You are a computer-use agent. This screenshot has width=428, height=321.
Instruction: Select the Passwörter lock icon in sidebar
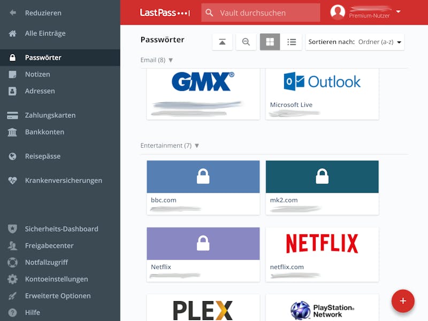click(x=12, y=58)
